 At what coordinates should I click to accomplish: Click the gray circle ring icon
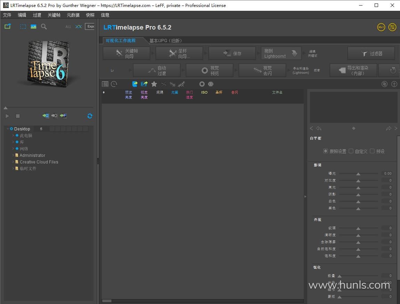(202, 84)
